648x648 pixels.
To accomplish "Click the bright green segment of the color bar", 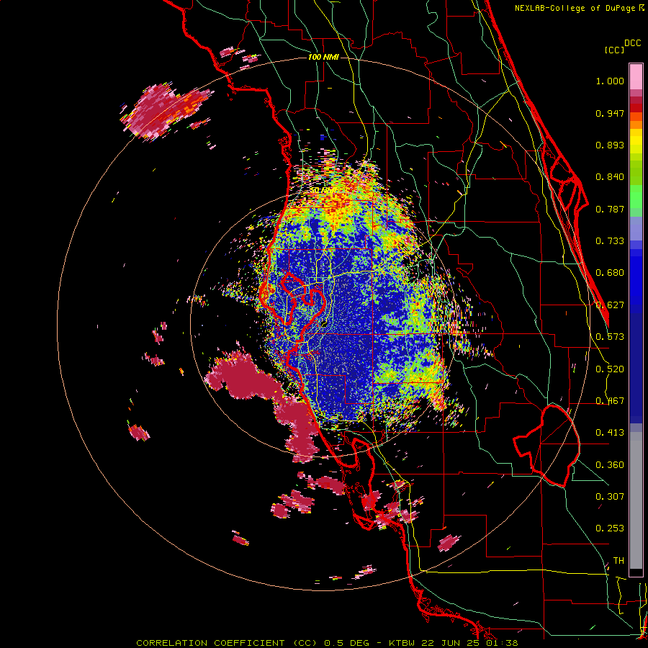I will pos(636,197).
